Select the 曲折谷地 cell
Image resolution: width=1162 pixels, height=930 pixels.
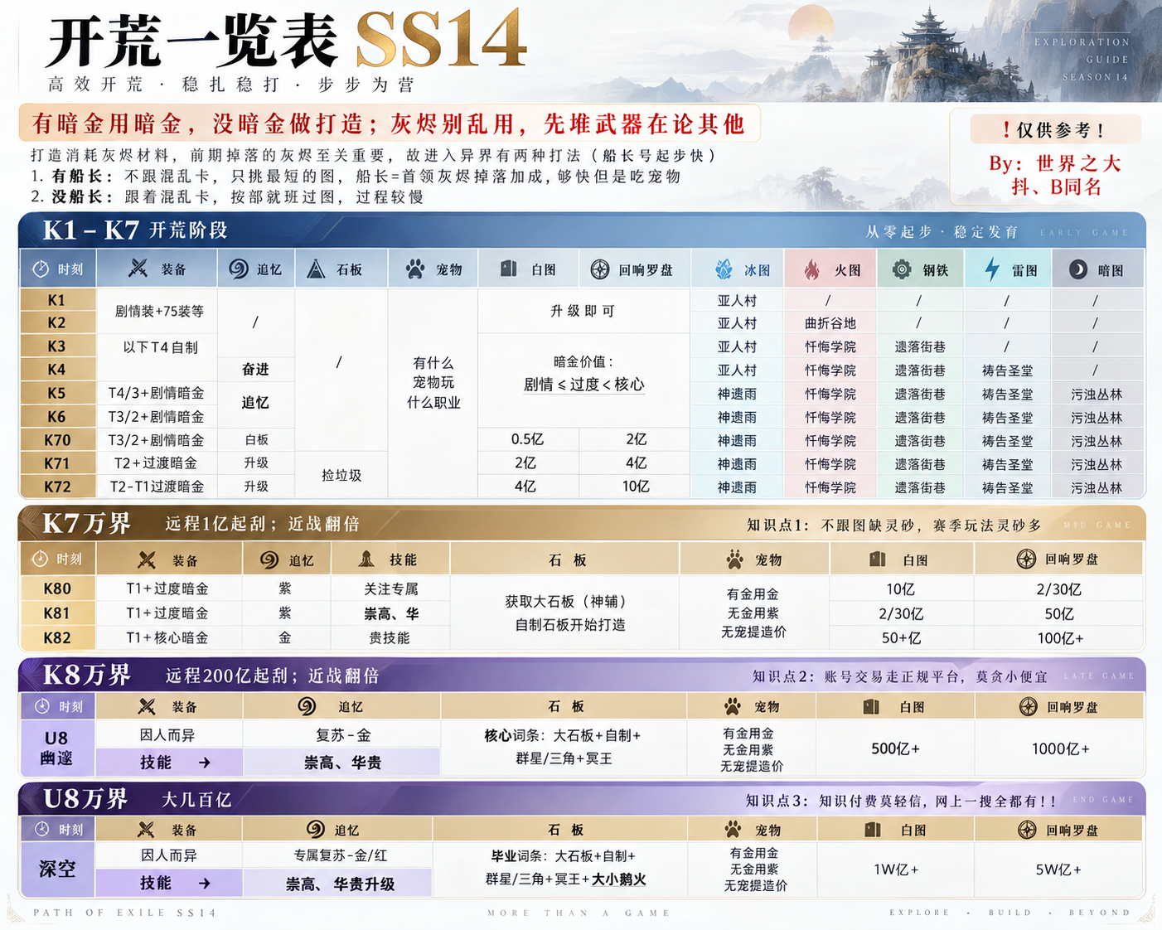click(x=830, y=323)
